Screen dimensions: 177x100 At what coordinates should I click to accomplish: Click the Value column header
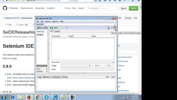[x=93, y=36]
